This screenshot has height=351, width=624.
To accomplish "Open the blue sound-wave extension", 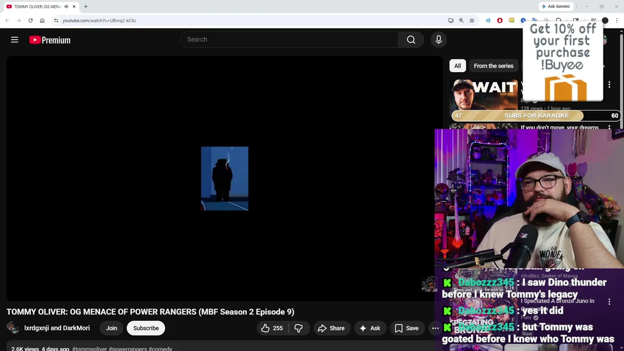I will pyautogui.click(x=488, y=20).
